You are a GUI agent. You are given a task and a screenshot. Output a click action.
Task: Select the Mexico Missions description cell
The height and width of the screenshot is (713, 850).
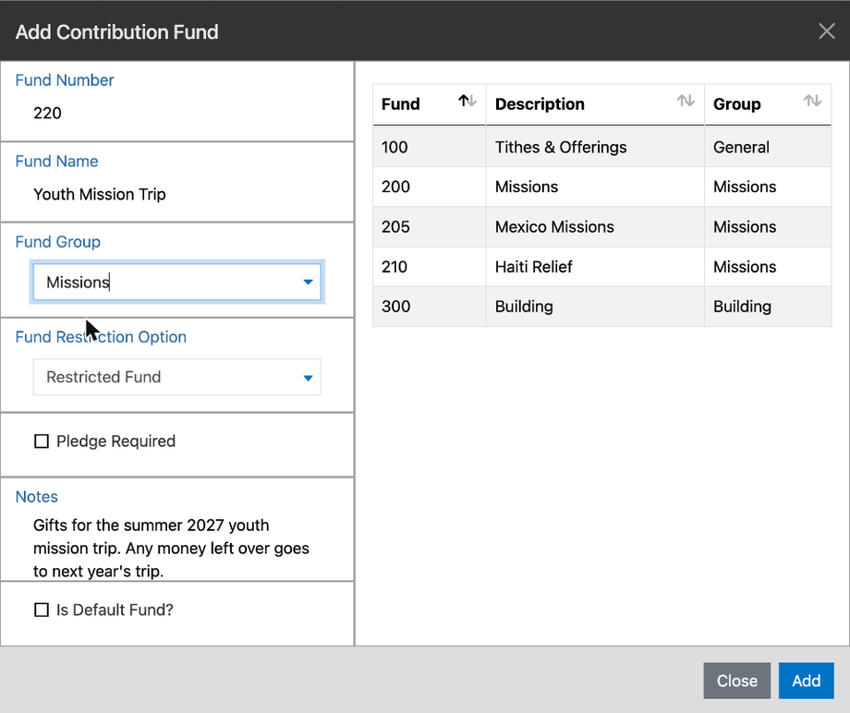pyautogui.click(x=595, y=227)
